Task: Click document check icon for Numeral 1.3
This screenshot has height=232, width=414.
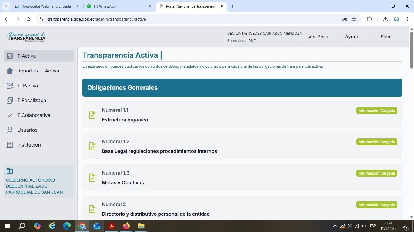Action: click(x=92, y=178)
